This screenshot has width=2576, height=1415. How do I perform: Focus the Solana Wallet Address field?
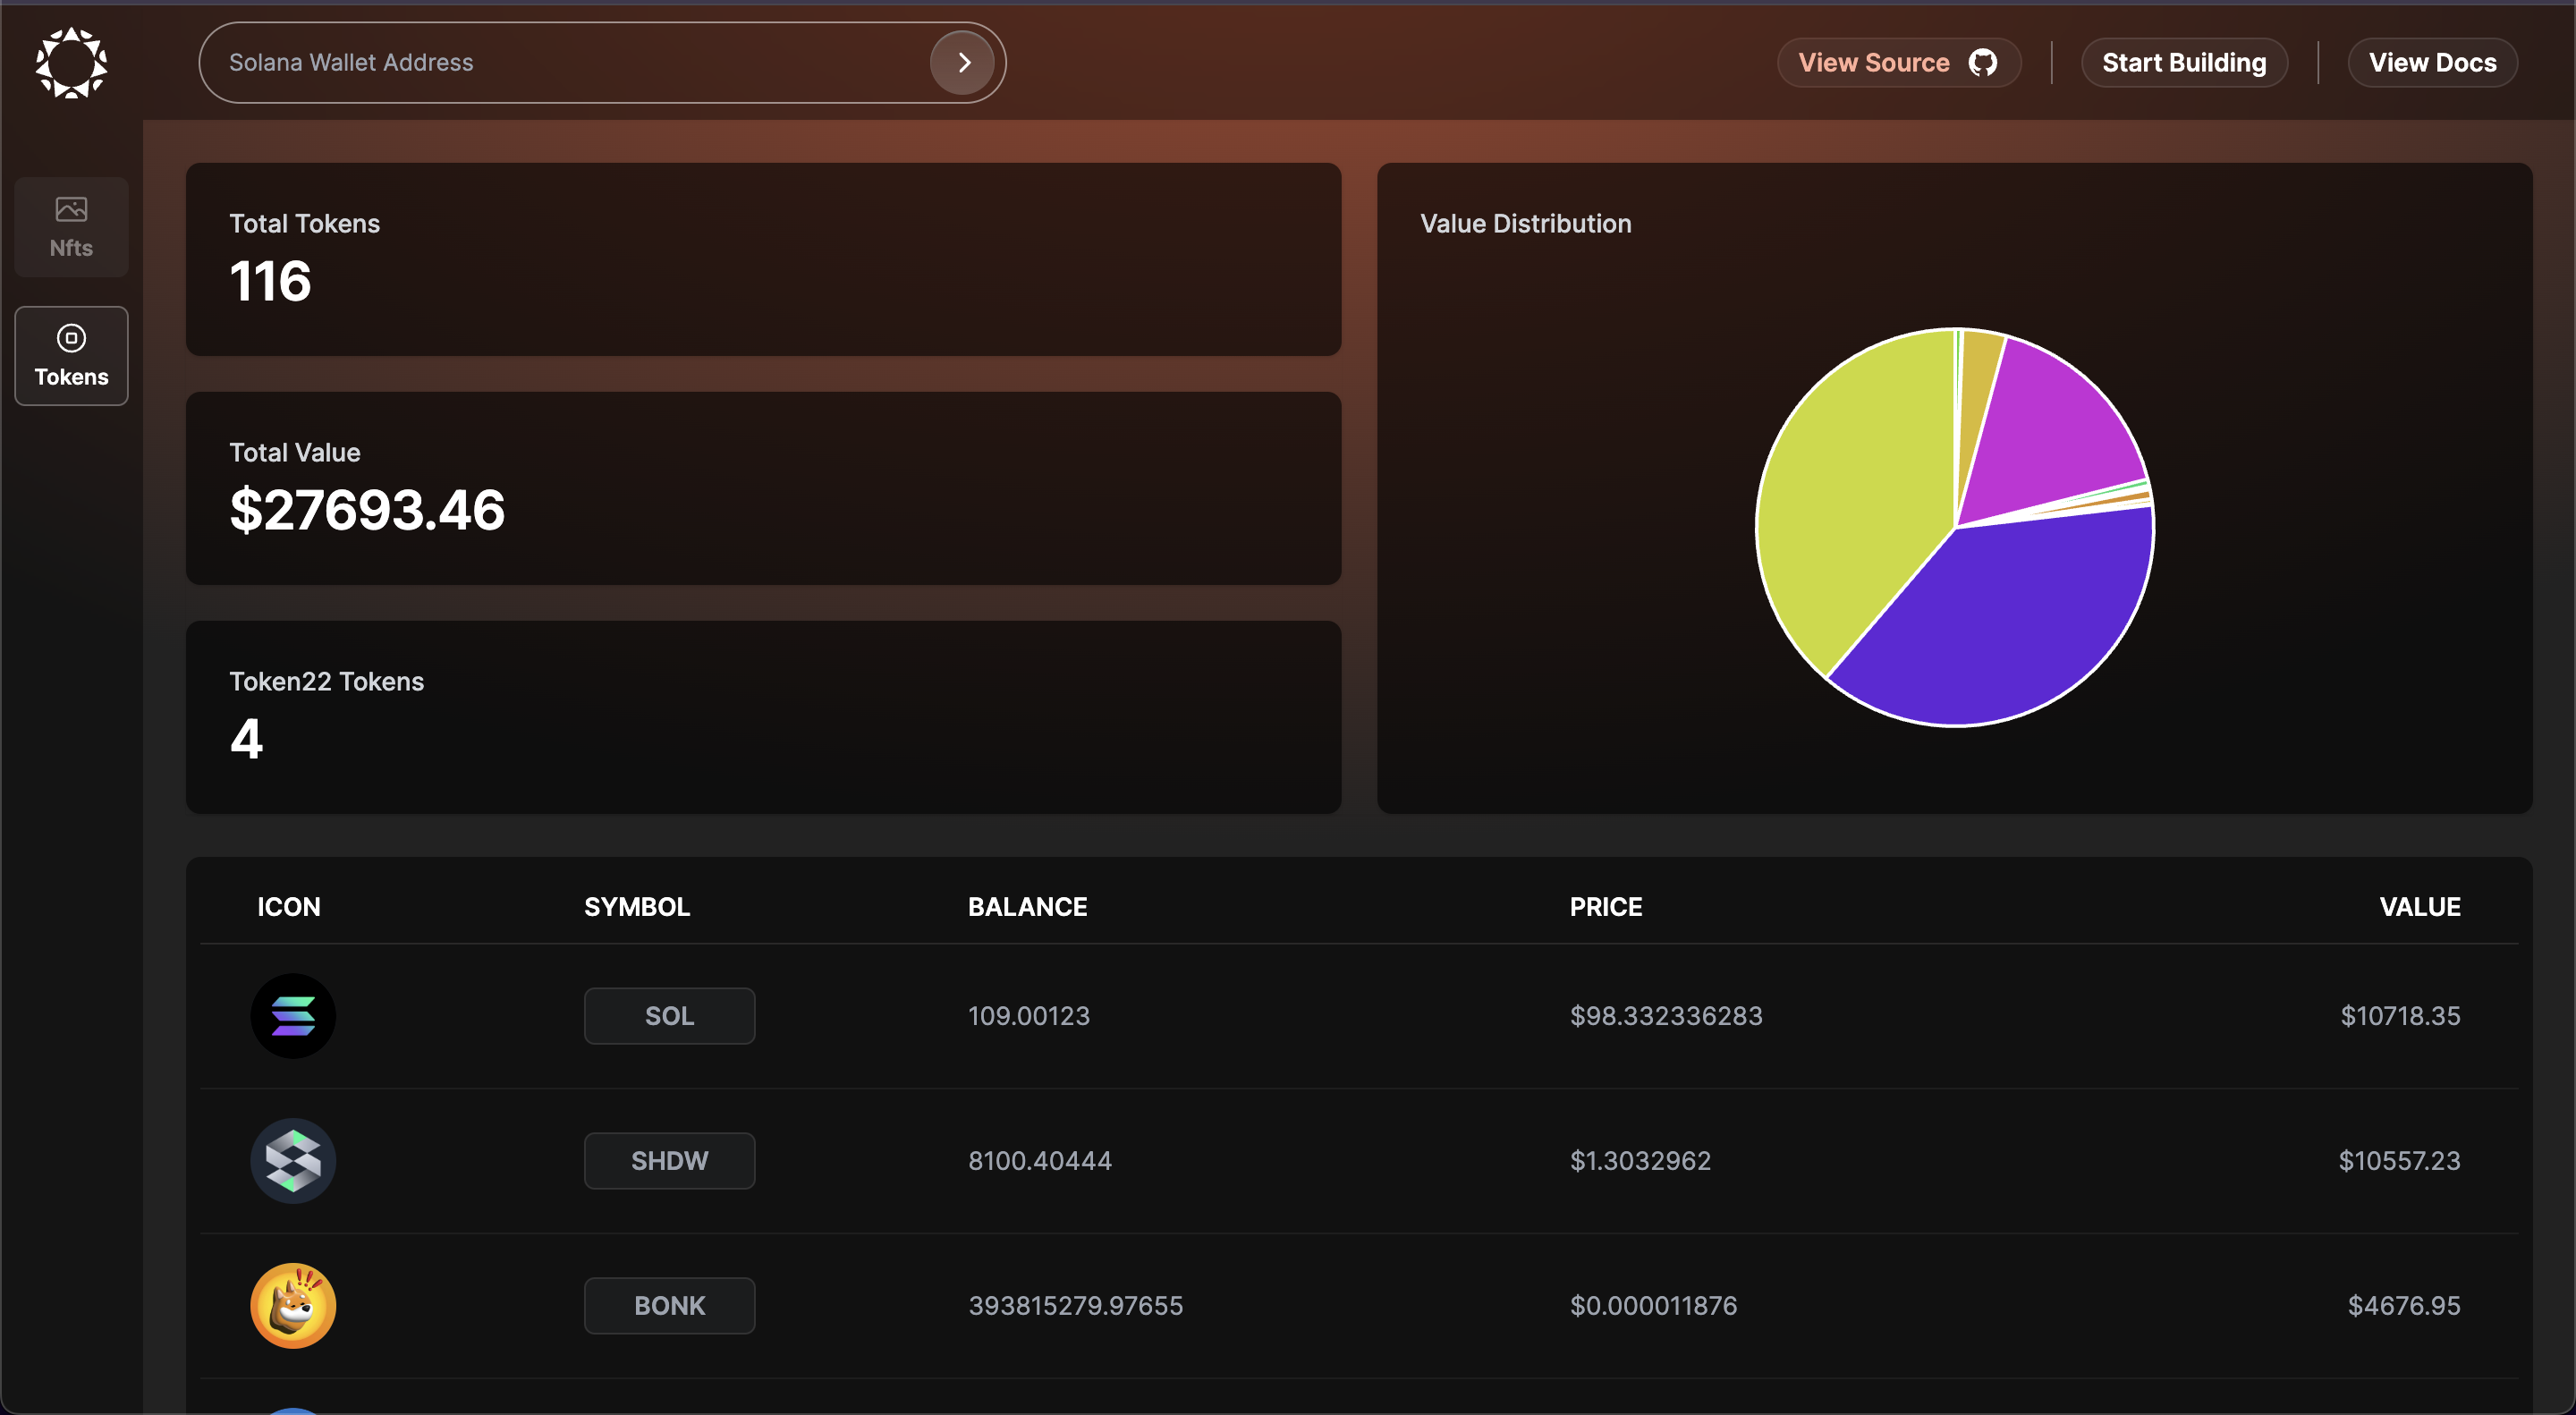(x=560, y=63)
